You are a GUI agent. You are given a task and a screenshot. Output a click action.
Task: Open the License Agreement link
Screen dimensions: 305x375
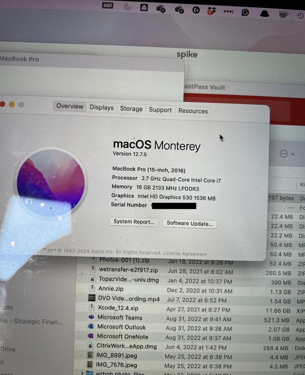coord(185,253)
